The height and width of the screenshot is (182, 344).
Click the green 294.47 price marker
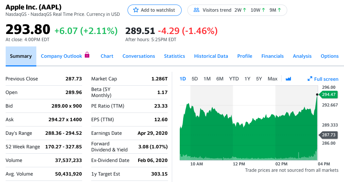click(329, 94)
